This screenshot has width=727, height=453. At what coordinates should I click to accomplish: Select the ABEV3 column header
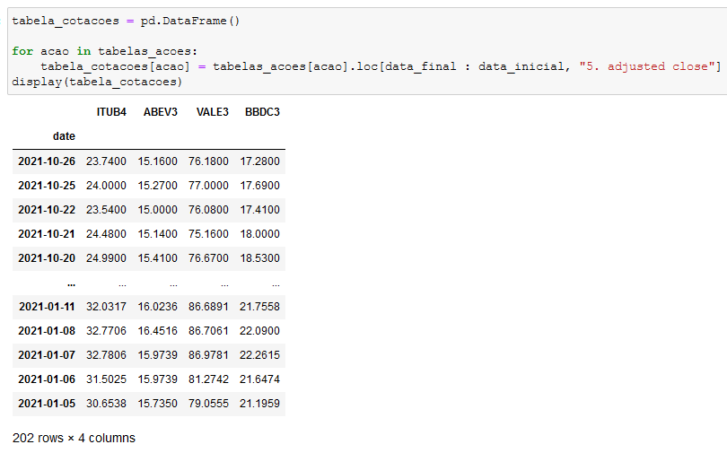pyautogui.click(x=161, y=112)
